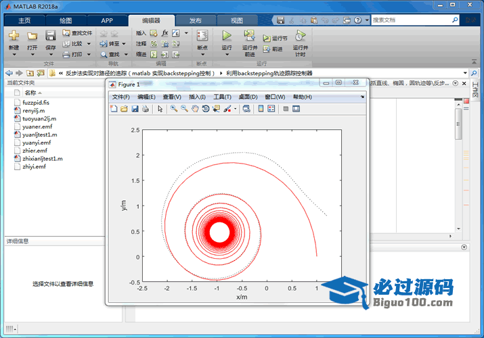The width and height of the screenshot is (484, 338).
Task: Click the 新建 (New) plus icon
Action: 14,35
